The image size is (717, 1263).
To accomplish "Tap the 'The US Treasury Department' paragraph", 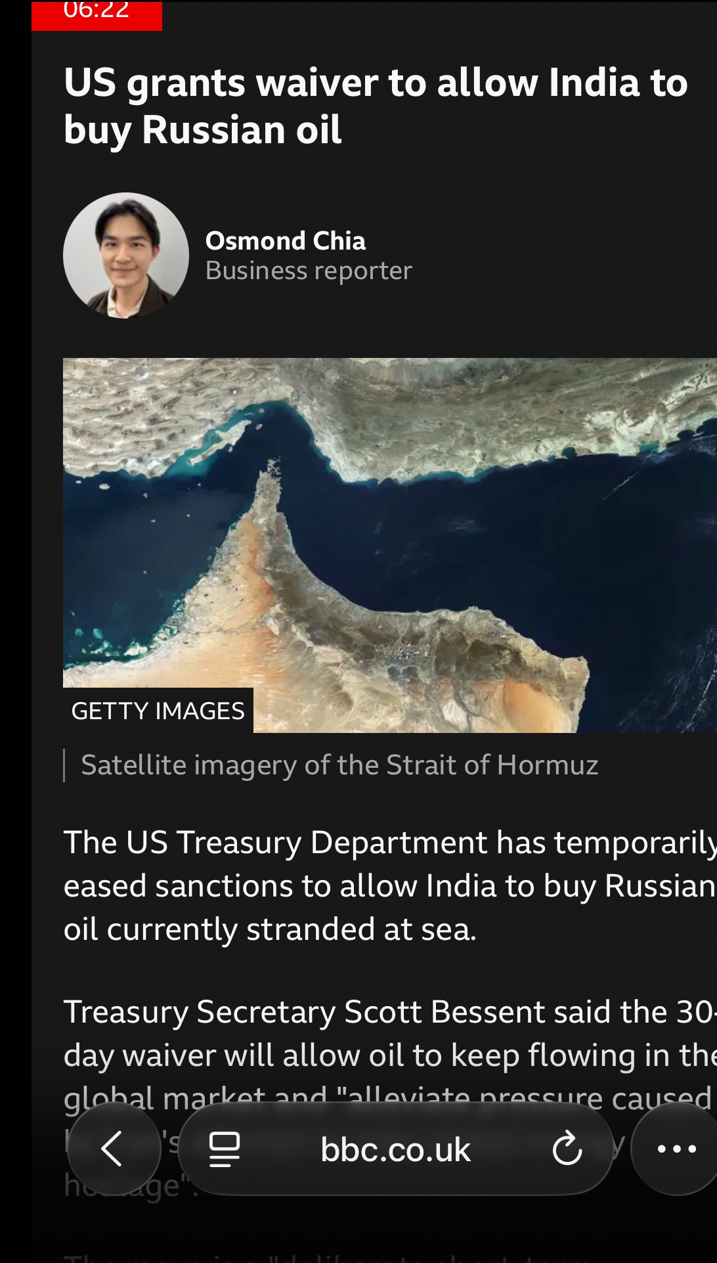I will [x=390, y=885].
